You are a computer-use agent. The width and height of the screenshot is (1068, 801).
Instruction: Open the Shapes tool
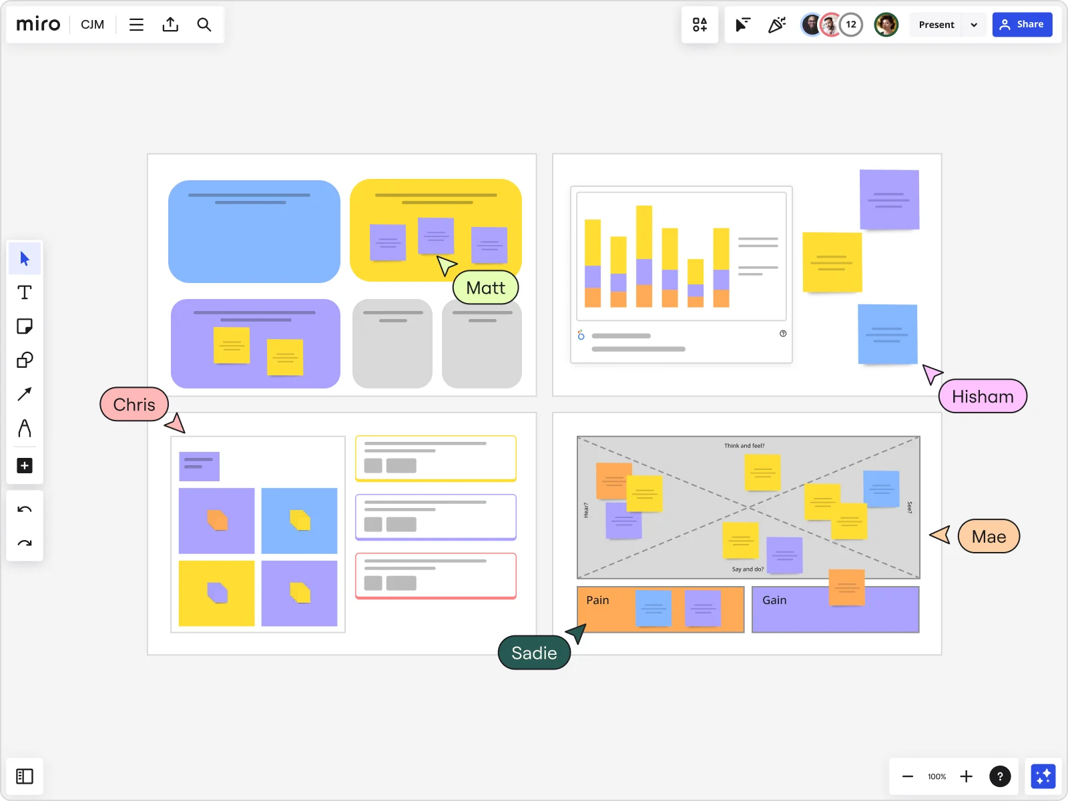click(25, 360)
